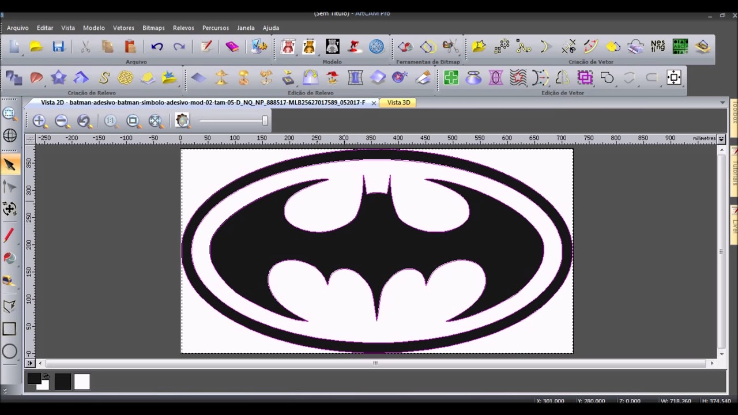Swap primary and secondary colours
This screenshot has width=738, height=415.
click(46, 376)
